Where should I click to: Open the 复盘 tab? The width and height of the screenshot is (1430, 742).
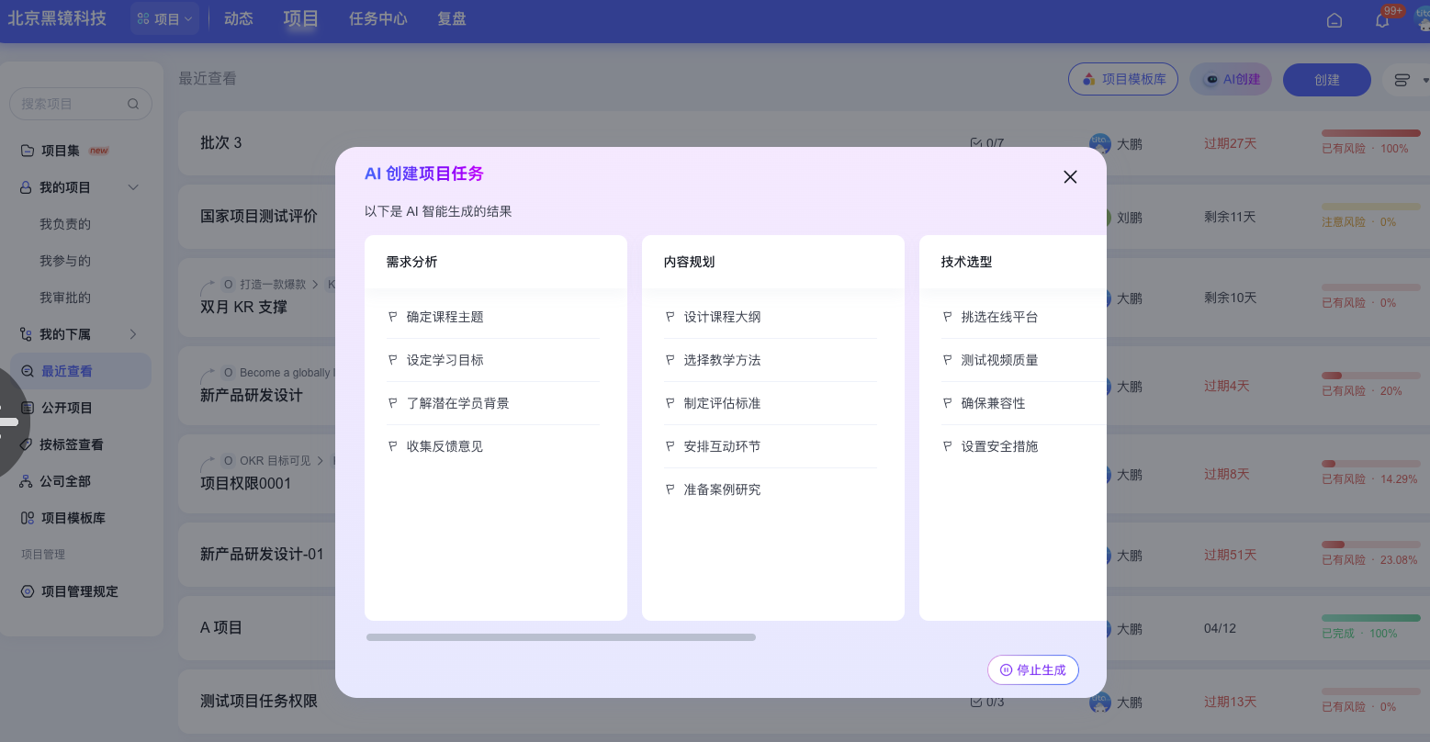[x=451, y=18]
